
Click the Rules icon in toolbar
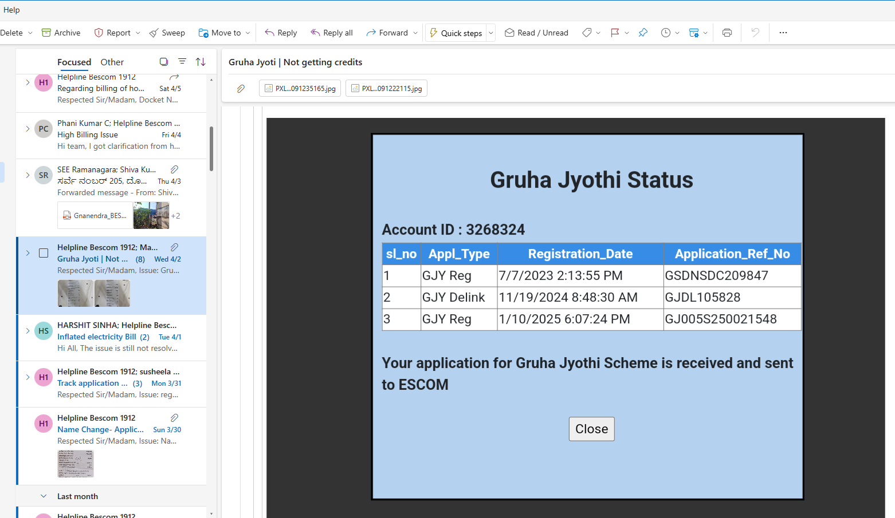point(694,33)
